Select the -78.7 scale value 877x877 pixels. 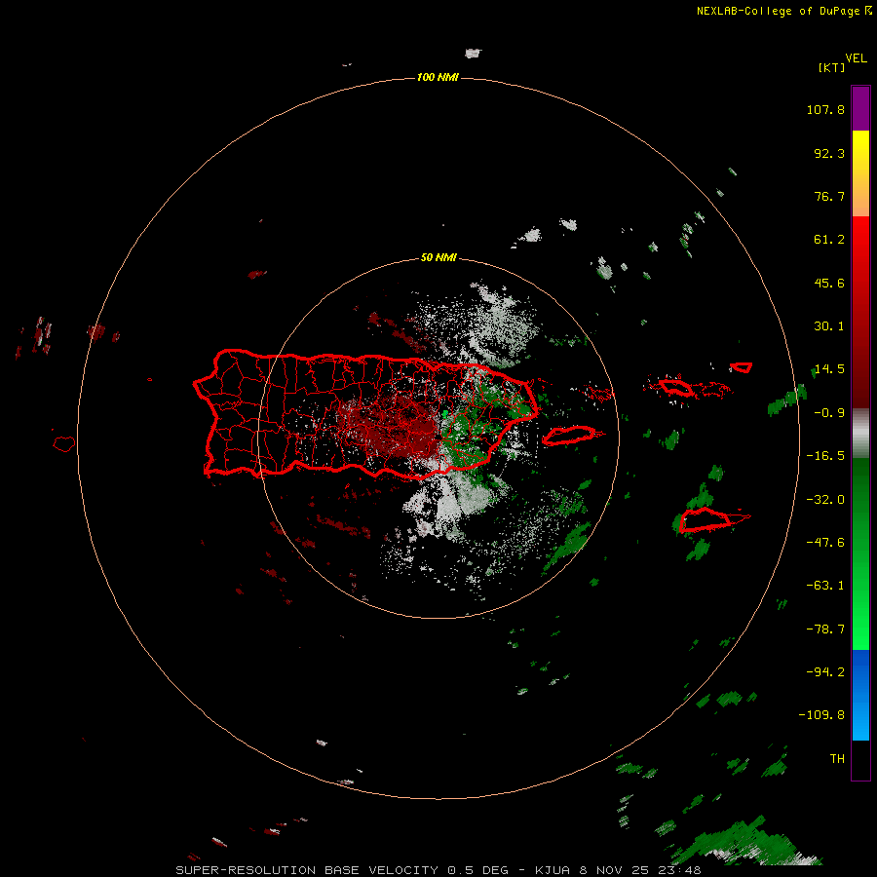click(825, 629)
